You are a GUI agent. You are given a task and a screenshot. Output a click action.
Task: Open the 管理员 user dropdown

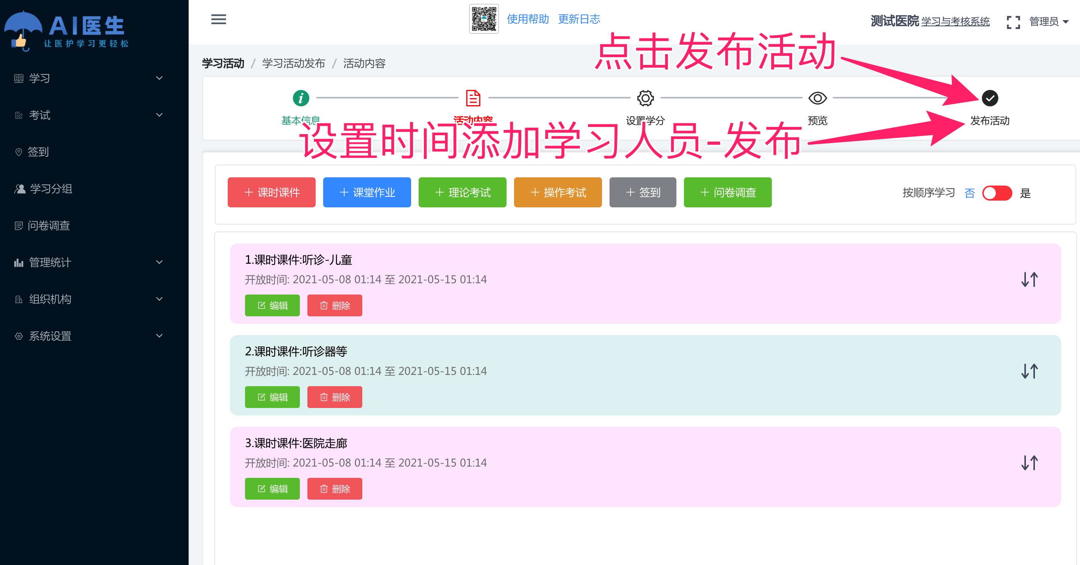1049,21
